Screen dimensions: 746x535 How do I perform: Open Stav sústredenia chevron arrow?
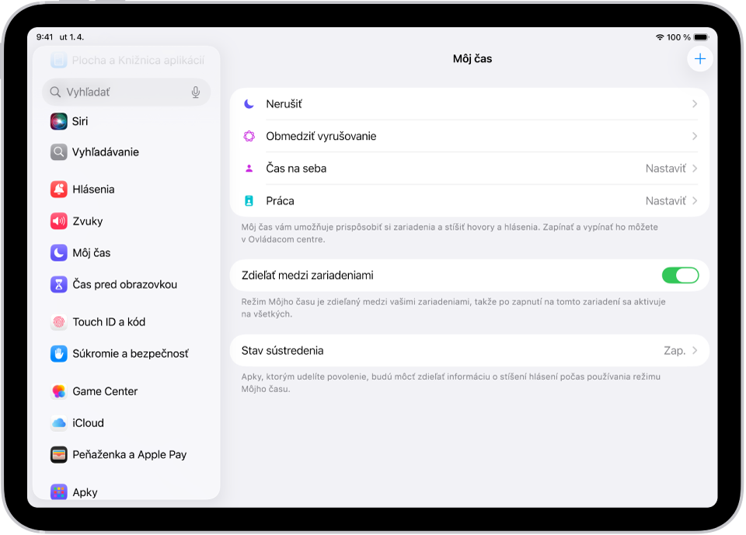click(x=695, y=350)
